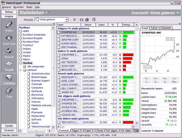The image size is (182, 138).
Task: Collapse the Sektoren folder
Action: [21, 70]
